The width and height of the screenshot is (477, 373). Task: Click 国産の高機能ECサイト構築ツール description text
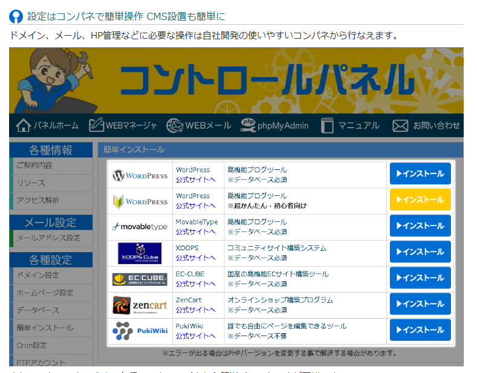278,274
